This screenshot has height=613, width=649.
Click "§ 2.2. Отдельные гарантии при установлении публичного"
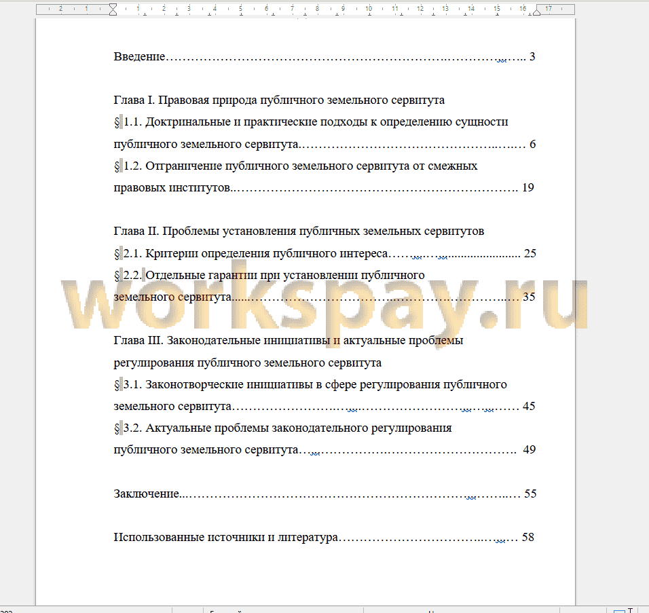tap(269, 276)
